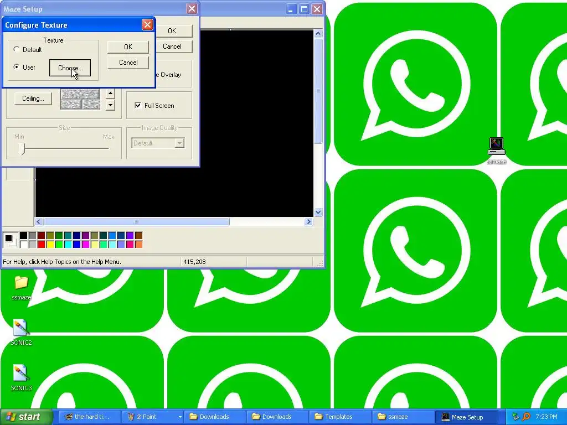The image size is (567, 425).
Task: Click the 7:23 PM taskbar clock
Action: click(547, 417)
